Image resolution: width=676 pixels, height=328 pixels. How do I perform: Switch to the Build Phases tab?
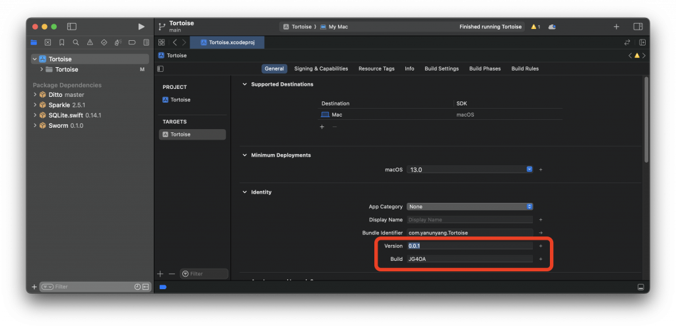(x=485, y=68)
